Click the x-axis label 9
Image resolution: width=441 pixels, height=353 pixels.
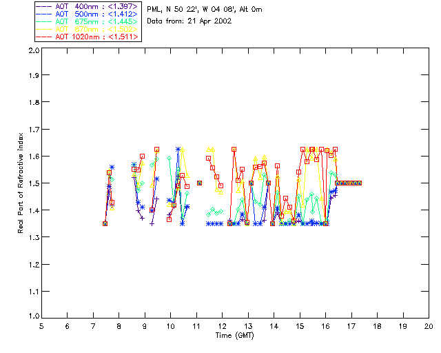(x=145, y=326)
